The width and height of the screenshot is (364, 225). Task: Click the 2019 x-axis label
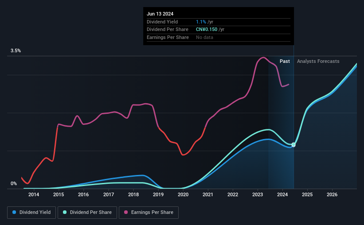[158, 194]
